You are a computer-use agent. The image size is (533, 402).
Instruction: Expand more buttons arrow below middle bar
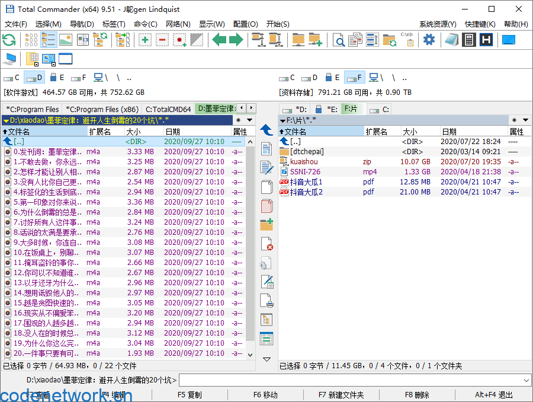pos(267,359)
